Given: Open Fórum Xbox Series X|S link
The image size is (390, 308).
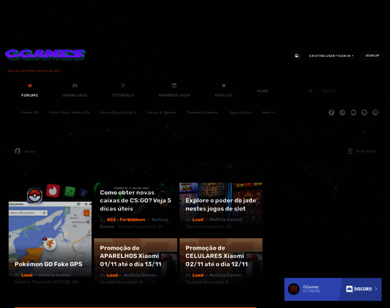Looking at the screenshot, I should click(69, 112).
